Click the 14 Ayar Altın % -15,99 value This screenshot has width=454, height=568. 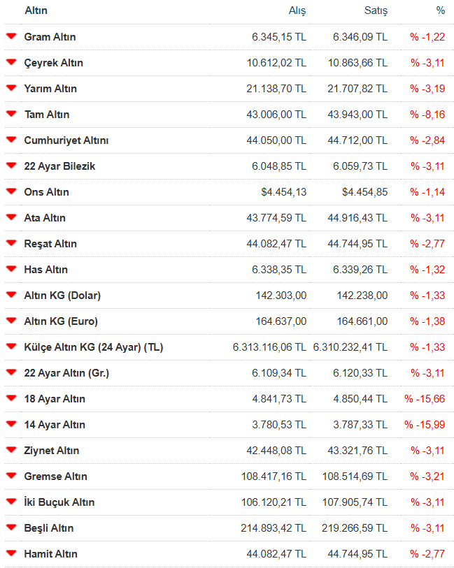[425, 425]
